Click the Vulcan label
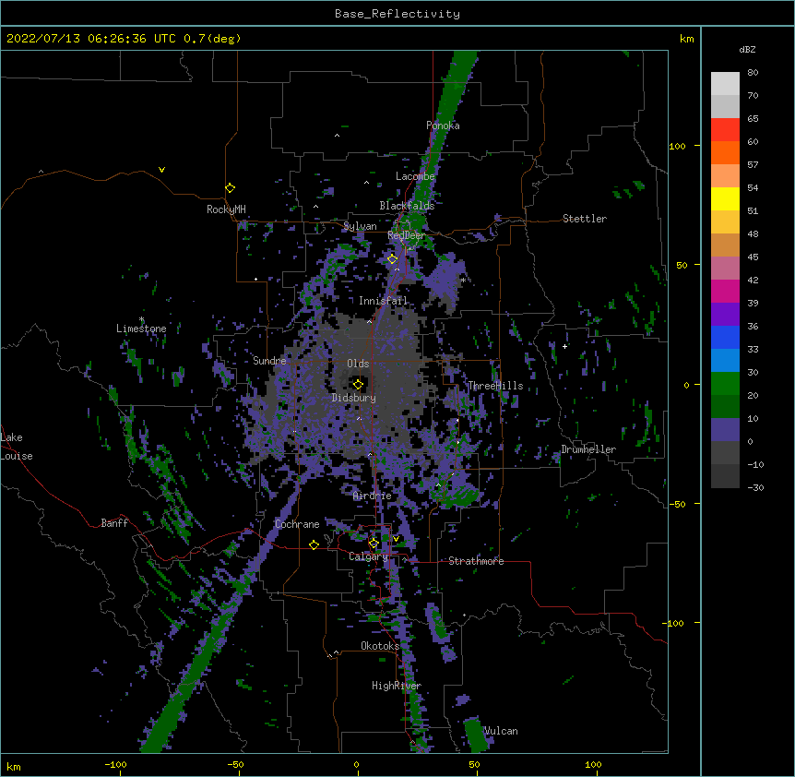The height and width of the screenshot is (777, 795). click(x=501, y=731)
